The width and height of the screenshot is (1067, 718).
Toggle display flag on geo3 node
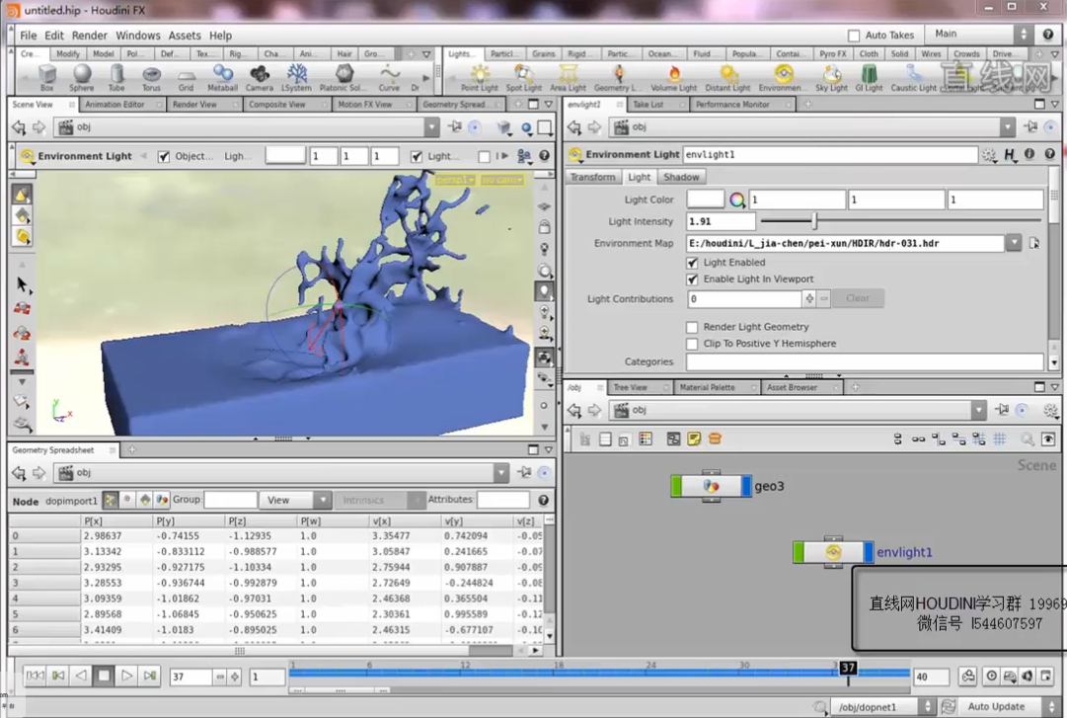(746, 486)
